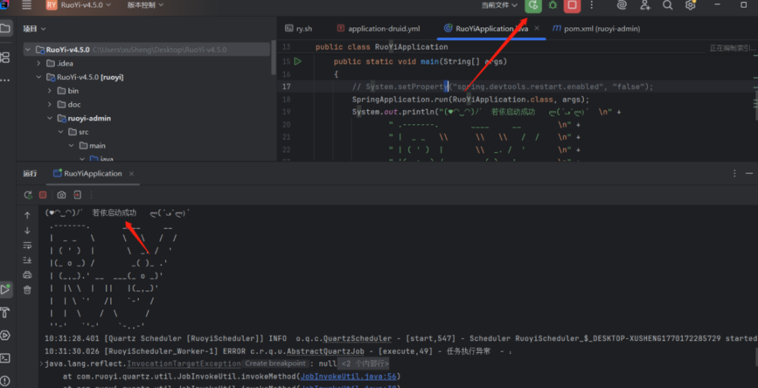The height and width of the screenshot is (388, 758).
Task: Open Project tool window folder icon
Action: pyautogui.click(x=6, y=29)
